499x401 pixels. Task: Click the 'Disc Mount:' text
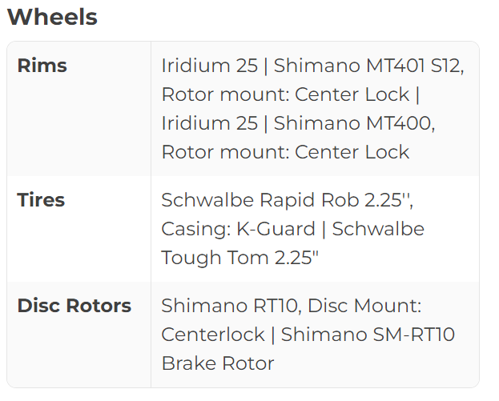coord(364,306)
